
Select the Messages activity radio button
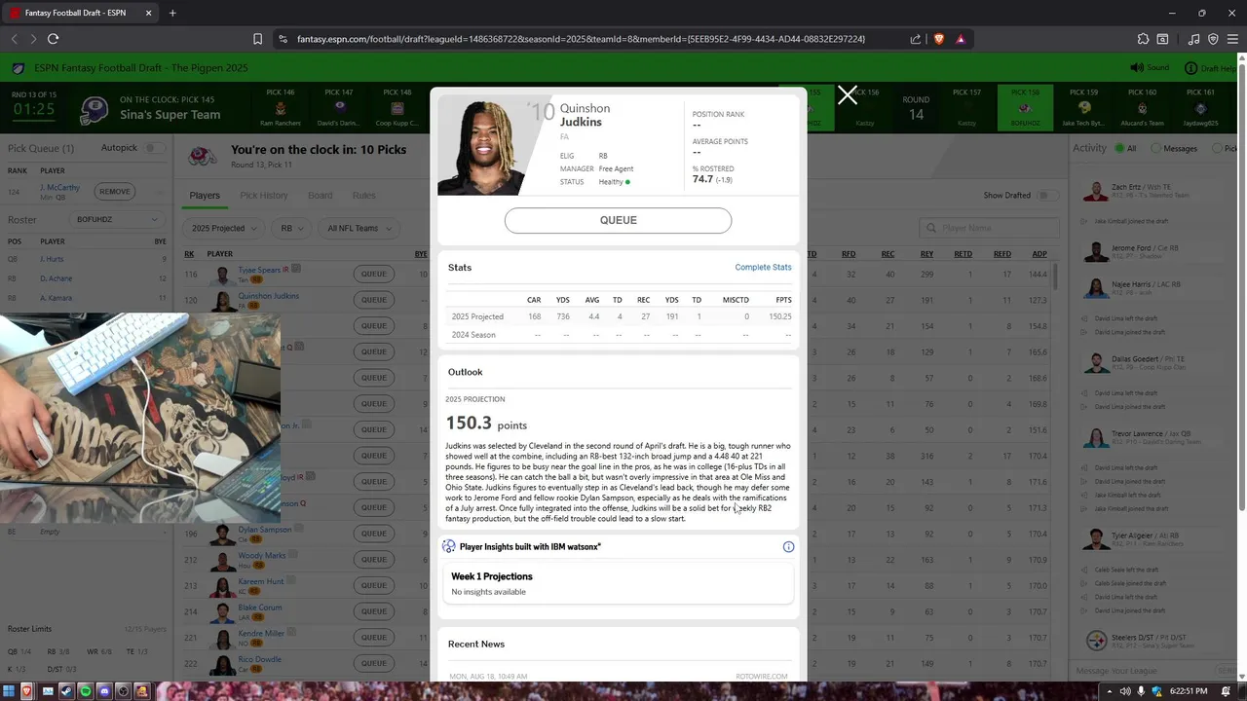coord(1155,148)
